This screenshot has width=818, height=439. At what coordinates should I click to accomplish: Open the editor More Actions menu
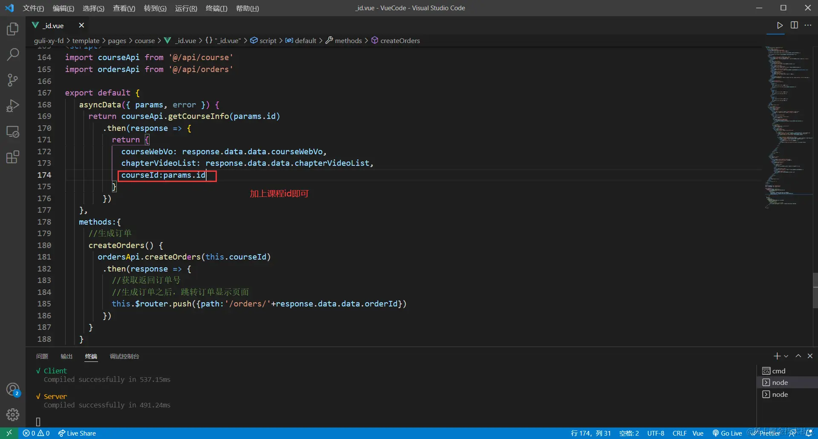(x=808, y=25)
